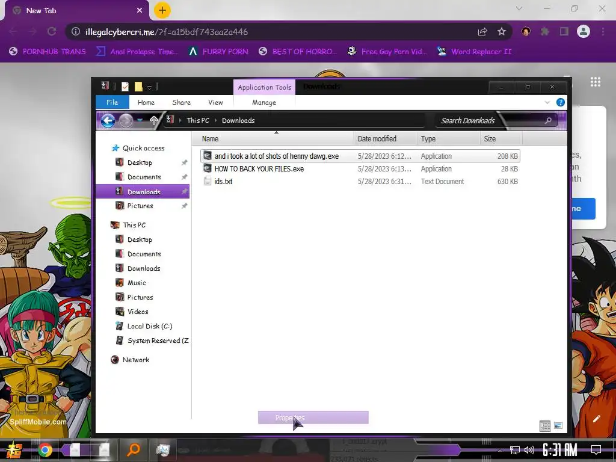Click the Chrome tab search chevron

point(519,8)
